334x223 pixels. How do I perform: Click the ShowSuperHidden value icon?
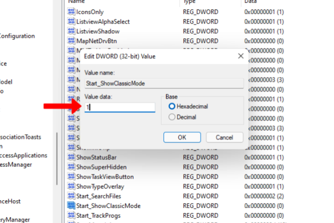tap(71, 167)
